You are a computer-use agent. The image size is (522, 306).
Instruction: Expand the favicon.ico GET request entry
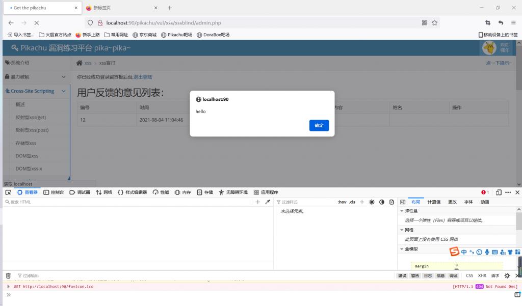[x=8, y=287]
